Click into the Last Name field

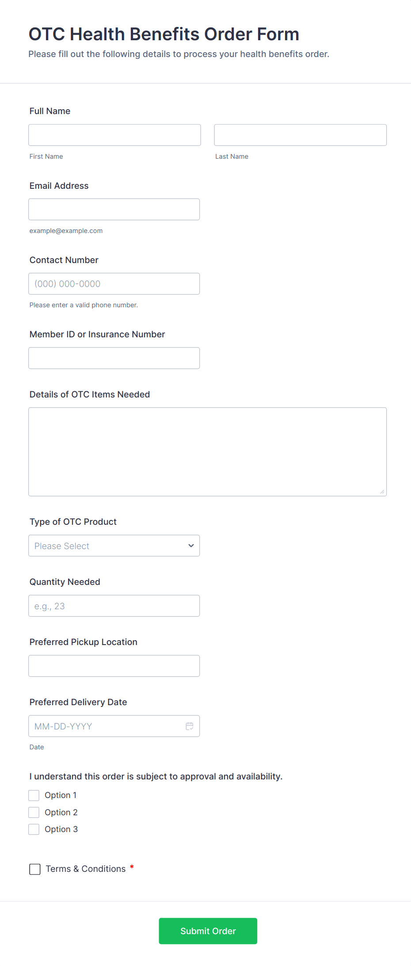tap(300, 135)
